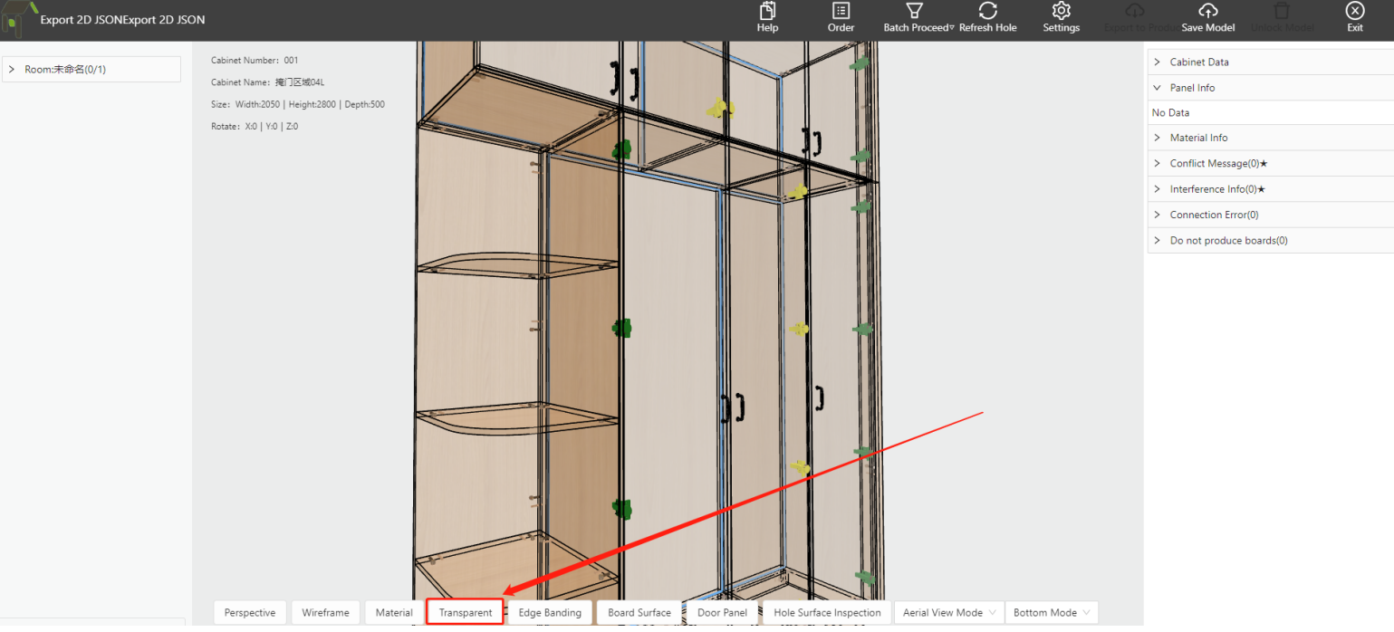Show Board Surface view
The height and width of the screenshot is (632, 1394).
[x=639, y=613]
